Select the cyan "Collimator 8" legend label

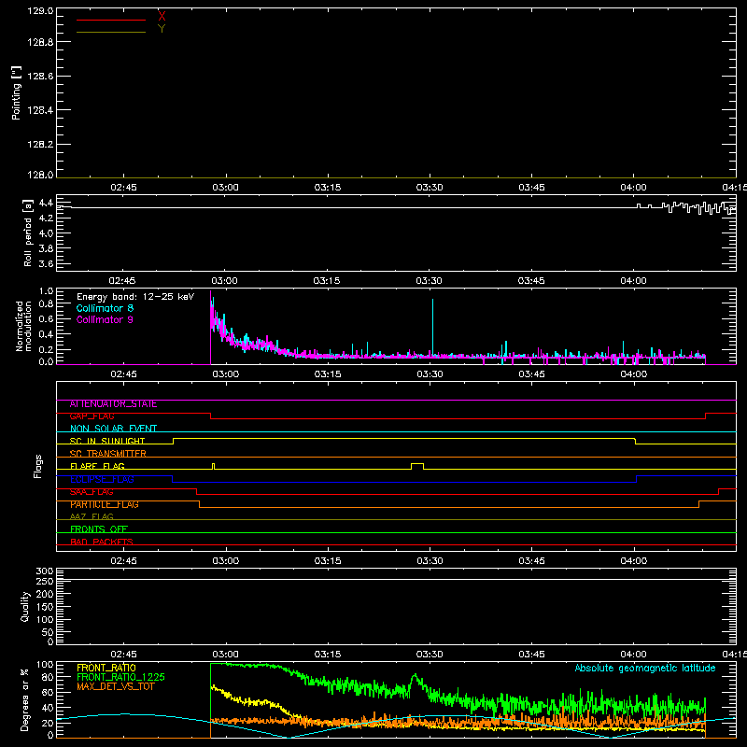tap(105, 308)
